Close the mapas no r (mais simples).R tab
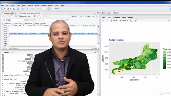The width and height of the screenshot is (171, 96). click(x=42, y=13)
